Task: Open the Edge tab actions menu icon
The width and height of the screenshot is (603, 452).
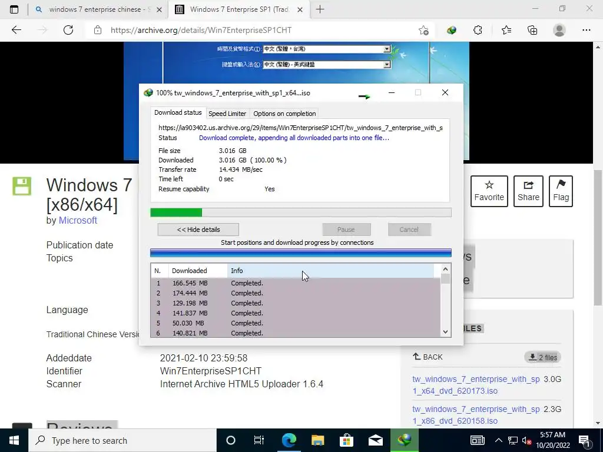Action: pos(14,9)
